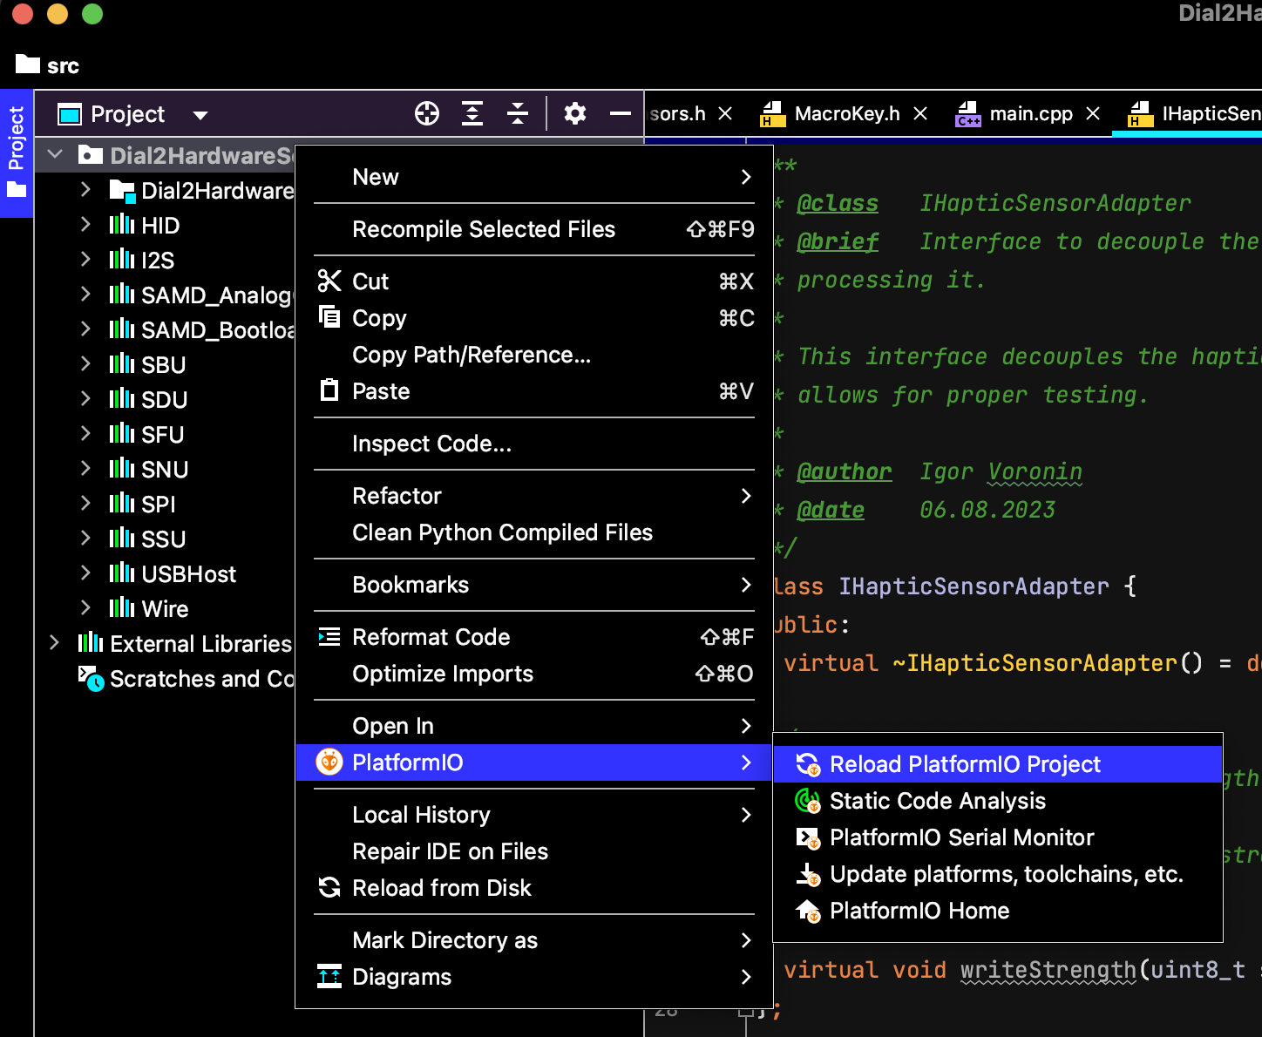Click the @author doc tag
The height and width of the screenshot is (1037, 1262).
point(844,471)
